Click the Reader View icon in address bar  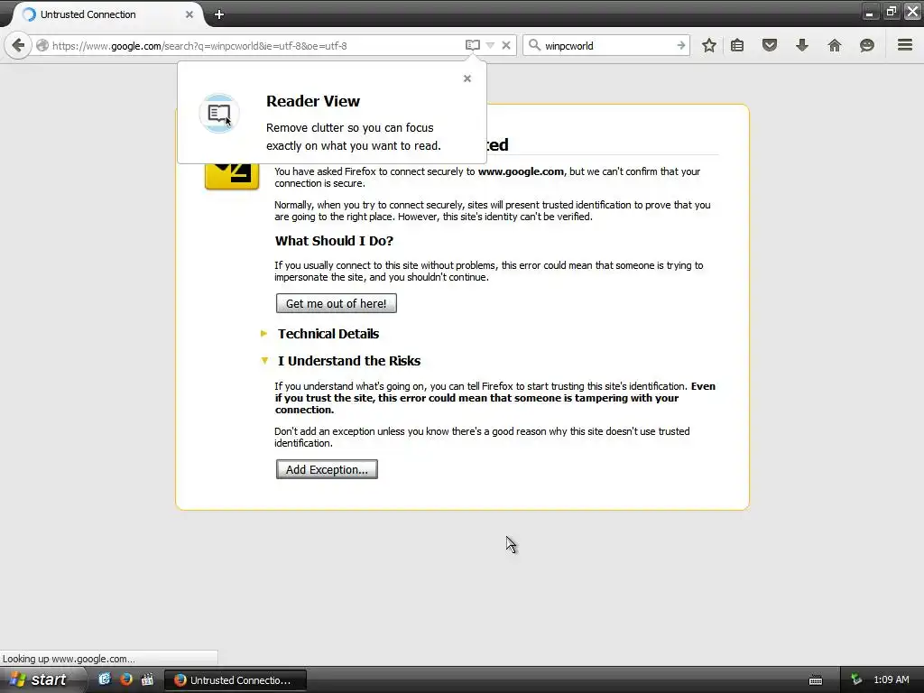click(473, 45)
